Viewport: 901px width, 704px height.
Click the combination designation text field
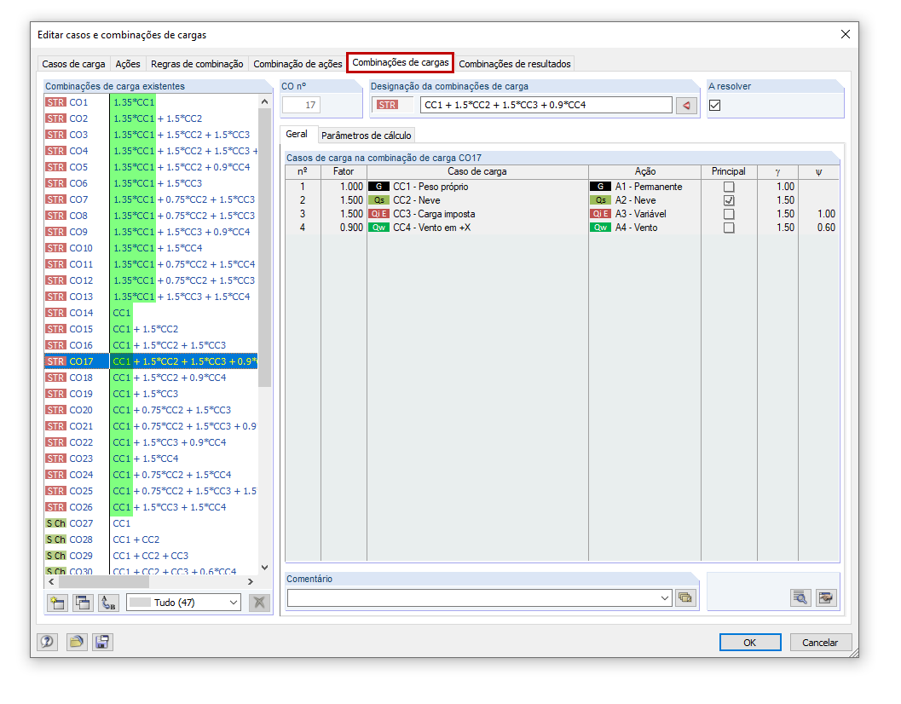[x=546, y=105]
